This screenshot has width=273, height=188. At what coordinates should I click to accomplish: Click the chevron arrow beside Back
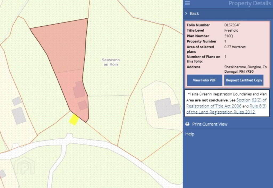tap(186, 13)
